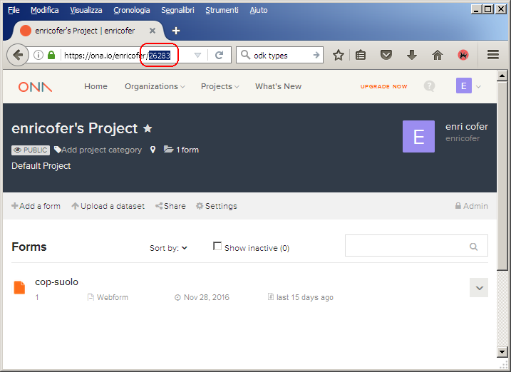Screen dimensions: 511x372
Task: Close the enricofer's Project tab
Action: (153, 31)
